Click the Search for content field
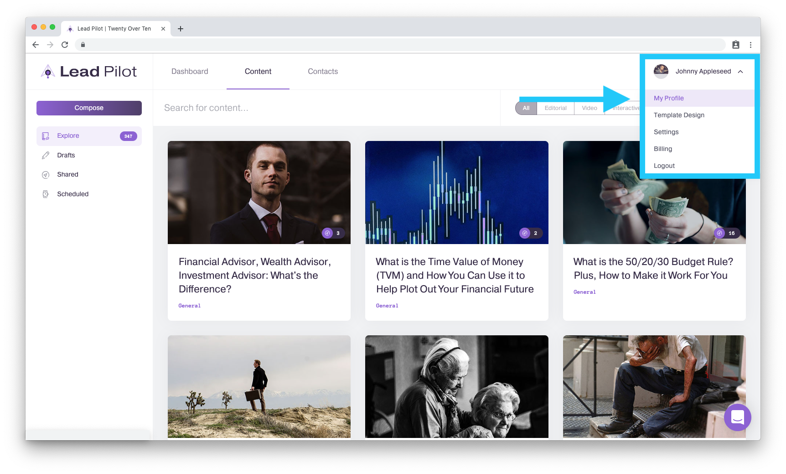 pyautogui.click(x=326, y=108)
